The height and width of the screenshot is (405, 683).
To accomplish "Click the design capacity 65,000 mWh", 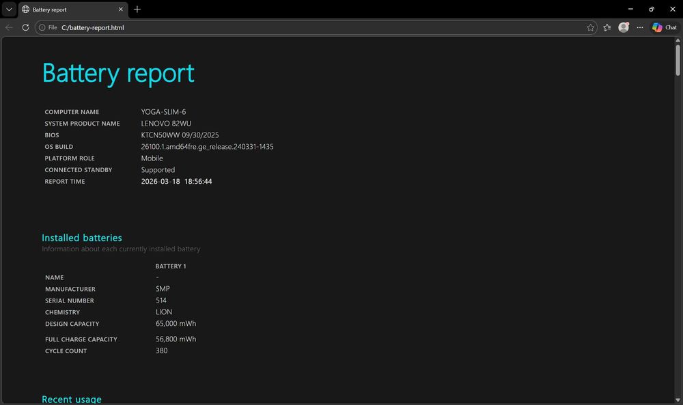I will point(176,324).
